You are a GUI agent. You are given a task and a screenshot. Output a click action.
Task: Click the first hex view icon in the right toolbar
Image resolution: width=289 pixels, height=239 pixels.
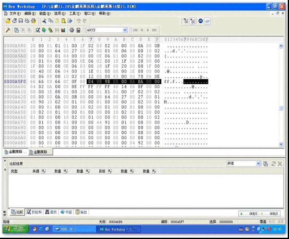(x=186, y=21)
